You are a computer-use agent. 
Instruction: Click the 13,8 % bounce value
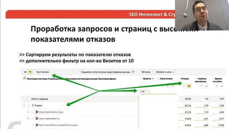188,119
